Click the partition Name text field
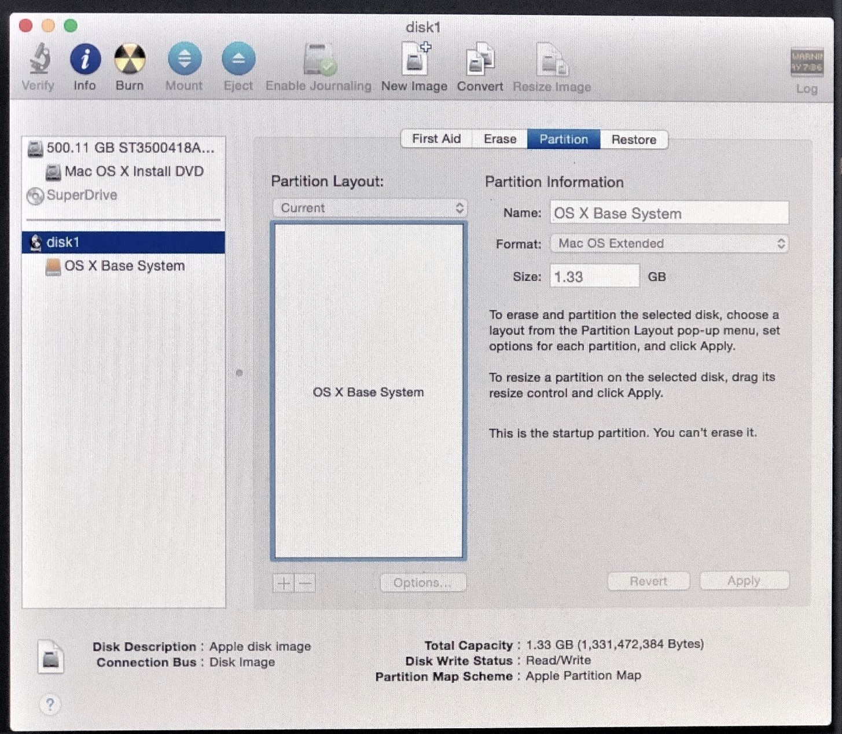 [670, 213]
